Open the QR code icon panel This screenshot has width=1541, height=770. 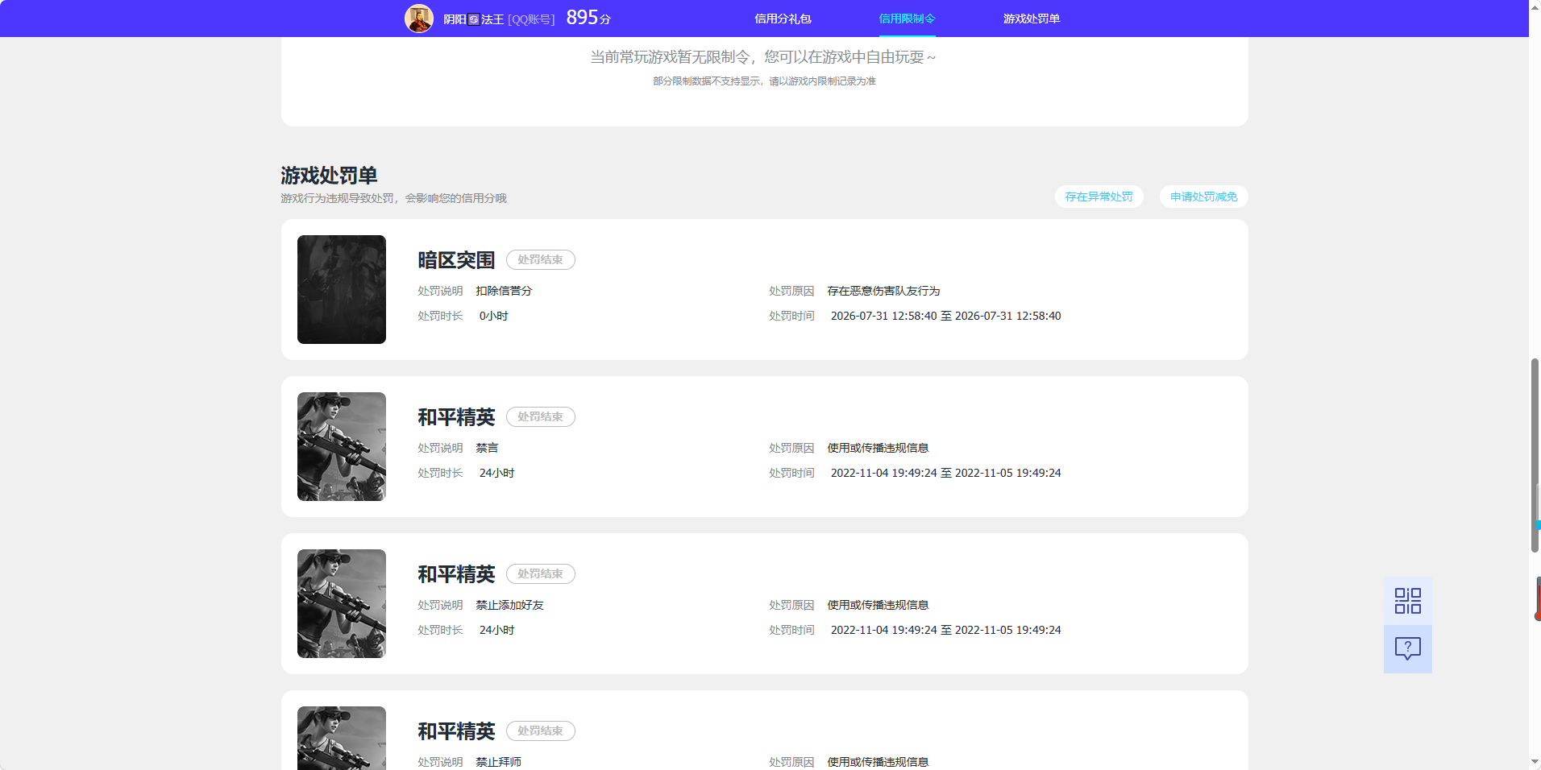[1407, 601]
